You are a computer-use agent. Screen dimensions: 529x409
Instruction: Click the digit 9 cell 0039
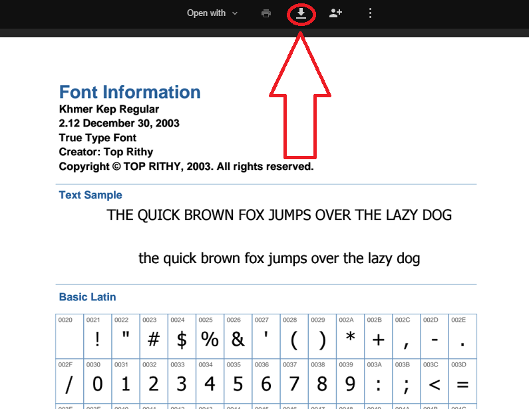click(x=350, y=381)
